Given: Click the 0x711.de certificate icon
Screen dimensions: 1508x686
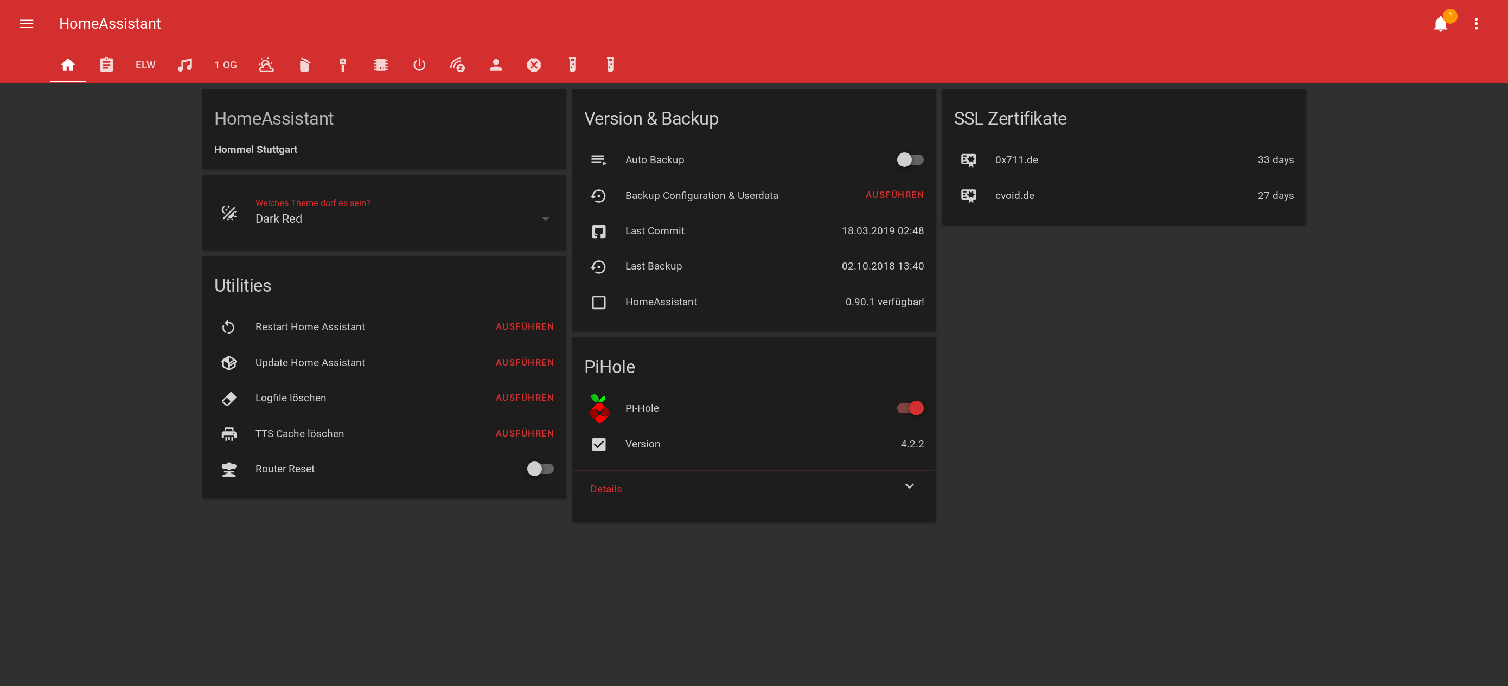Looking at the screenshot, I should (x=968, y=160).
